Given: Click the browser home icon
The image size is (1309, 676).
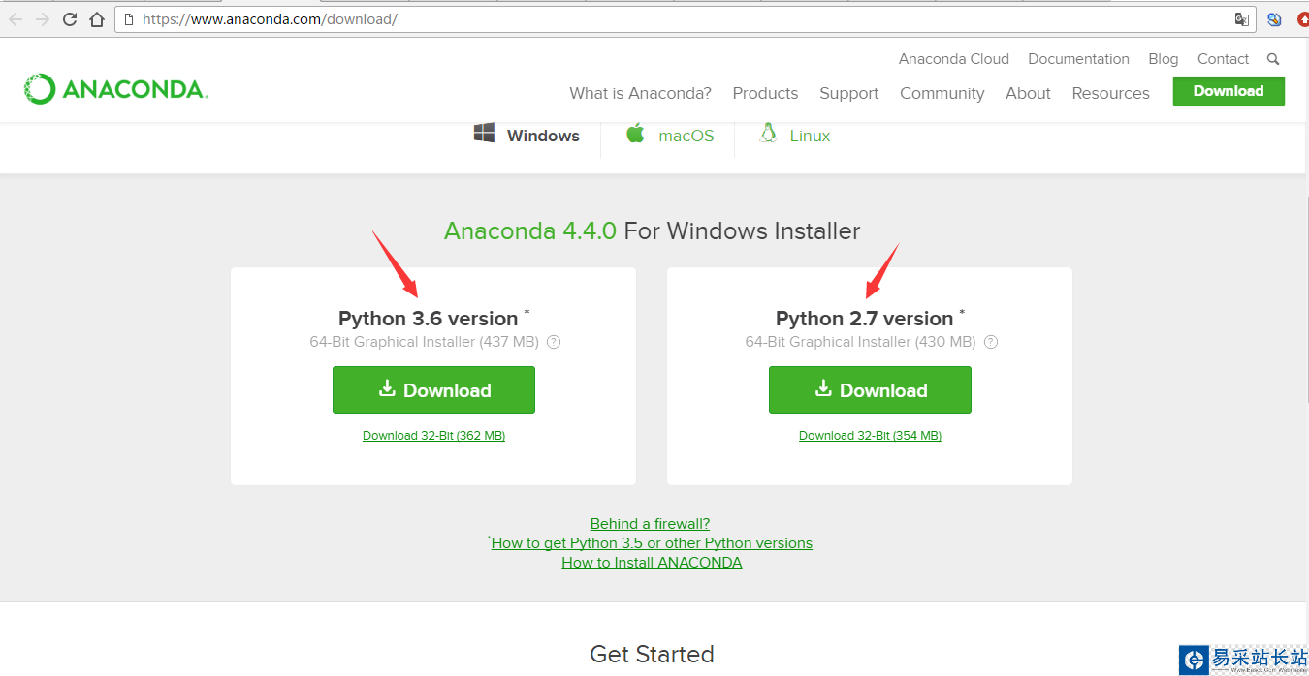Looking at the screenshot, I should [96, 19].
